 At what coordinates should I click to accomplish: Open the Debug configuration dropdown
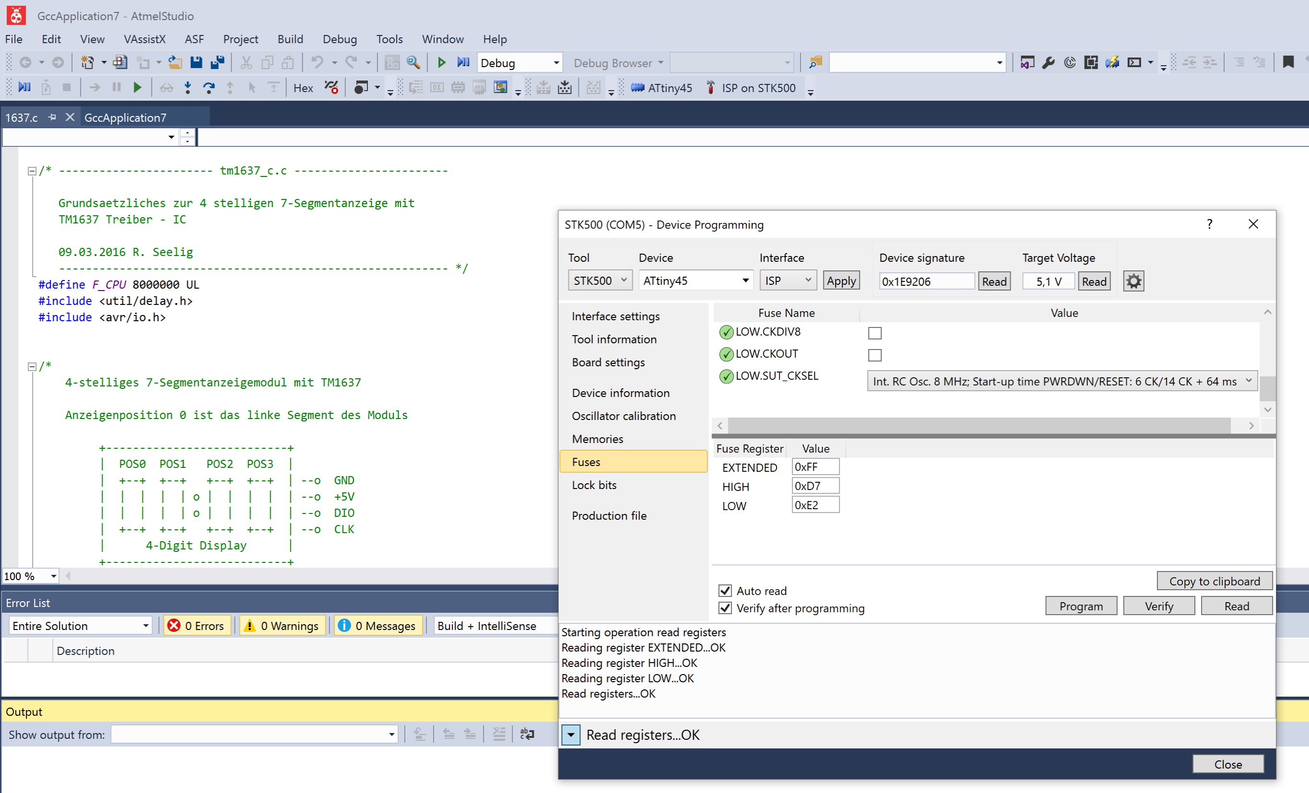[x=556, y=63]
